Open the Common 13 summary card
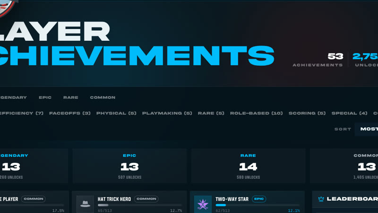 coord(344,166)
